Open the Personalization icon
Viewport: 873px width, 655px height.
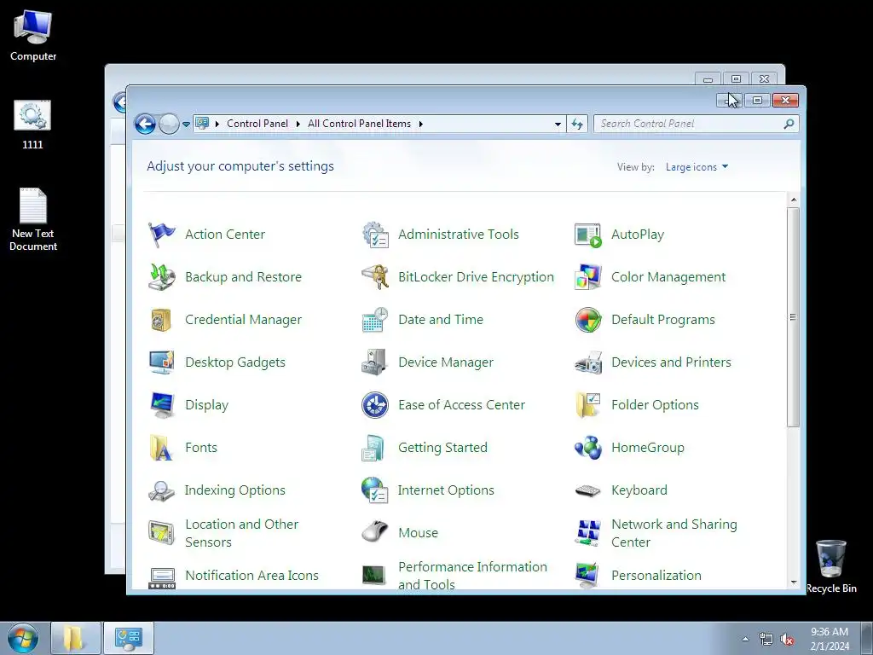click(588, 576)
